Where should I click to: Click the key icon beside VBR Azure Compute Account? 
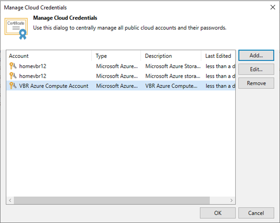click(13, 86)
